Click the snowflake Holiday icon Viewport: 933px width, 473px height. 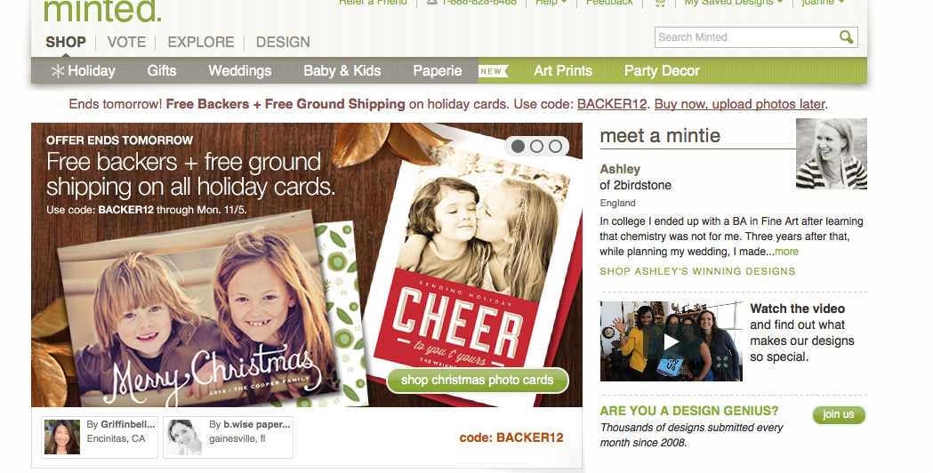58,71
